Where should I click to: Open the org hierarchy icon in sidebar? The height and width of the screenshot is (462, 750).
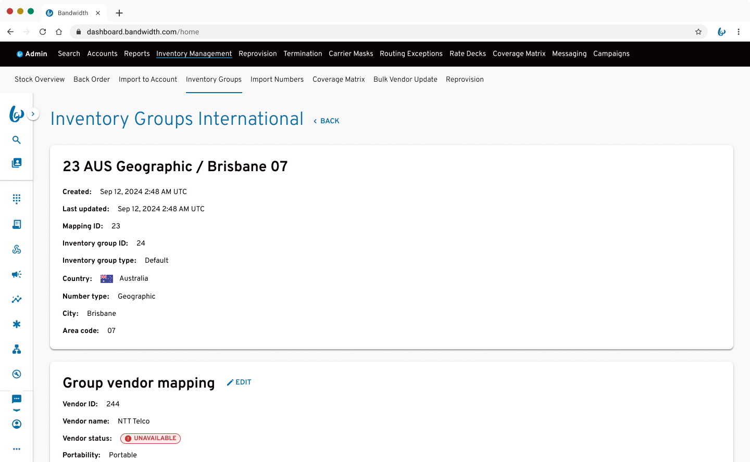(17, 349)
